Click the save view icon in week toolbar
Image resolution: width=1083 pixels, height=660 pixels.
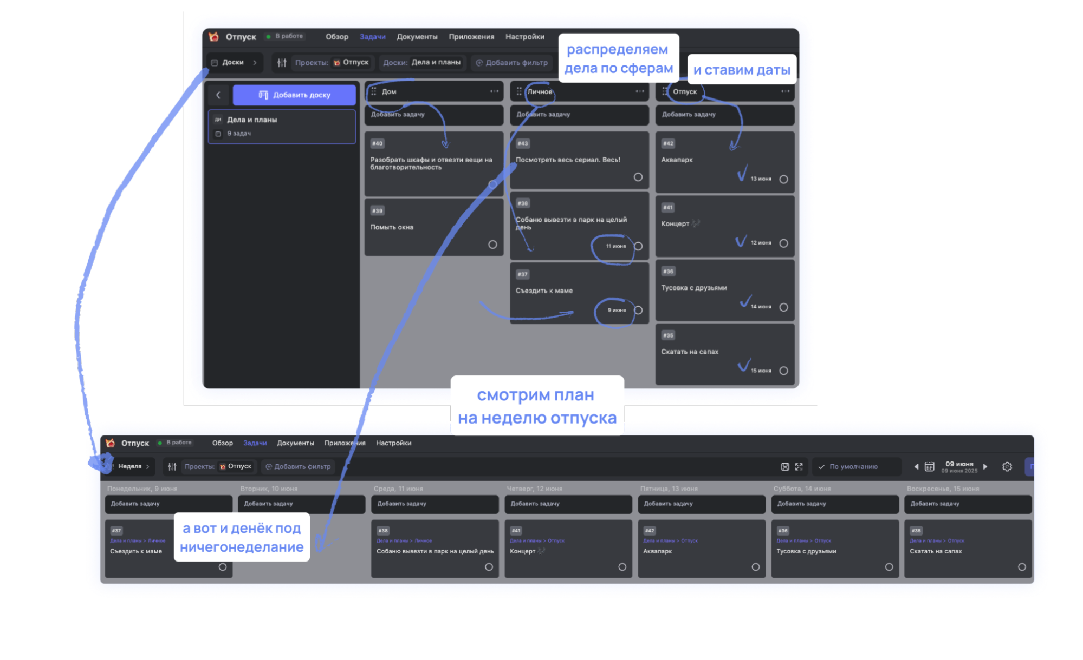pos(784,466)
